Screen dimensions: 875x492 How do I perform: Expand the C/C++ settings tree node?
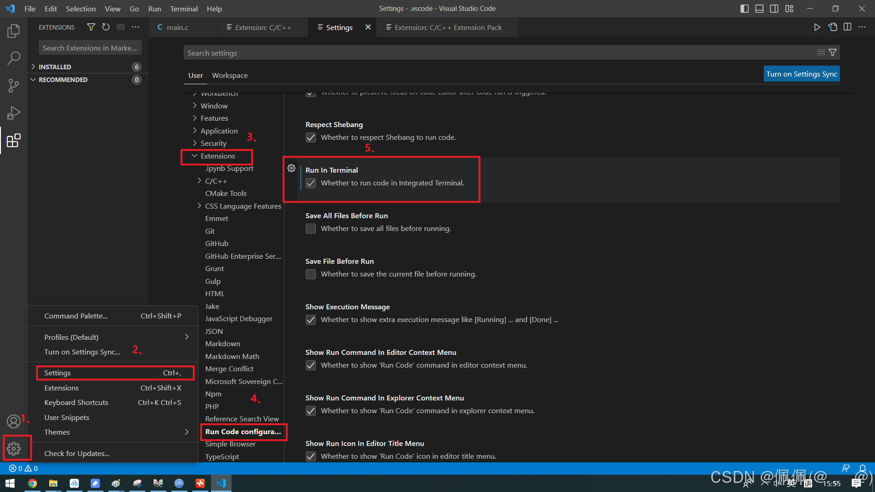199,181
